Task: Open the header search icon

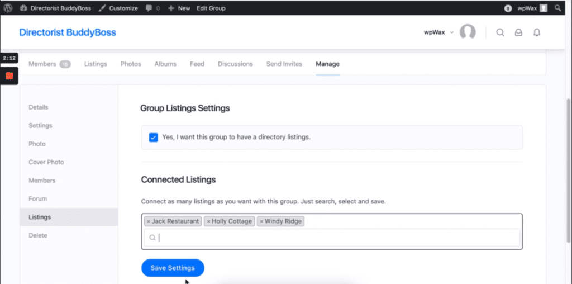Action: tap(500, 32)
